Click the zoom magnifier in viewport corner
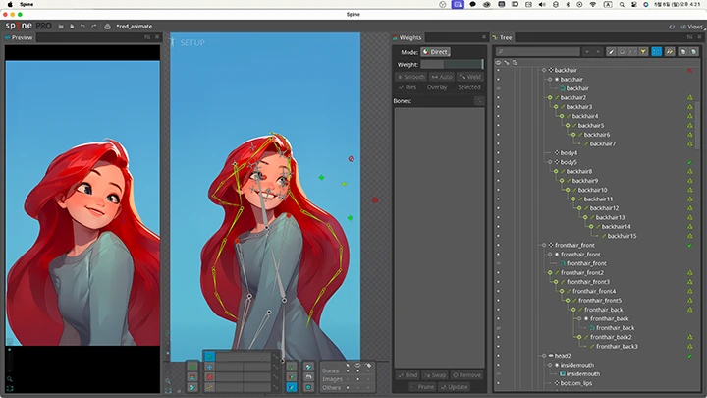The height and width of the screenshot is (398, 707). point(168,381)
